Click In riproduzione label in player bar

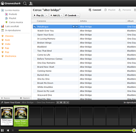coord(130,103)
